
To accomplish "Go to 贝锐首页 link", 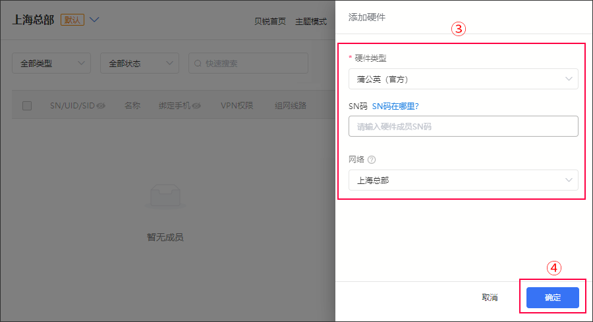I will tap(270, 22).
